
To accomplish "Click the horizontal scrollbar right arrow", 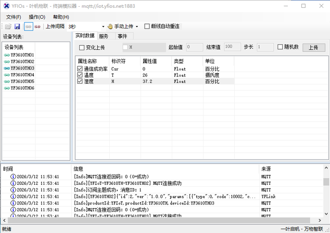I will pos(320,220).
